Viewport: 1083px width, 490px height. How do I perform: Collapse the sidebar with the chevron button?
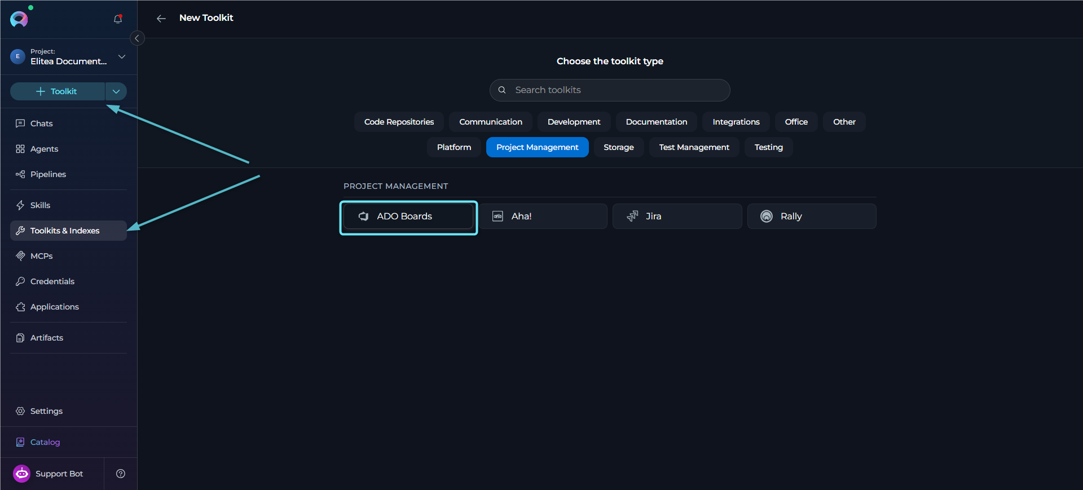(x=137, y=38)
